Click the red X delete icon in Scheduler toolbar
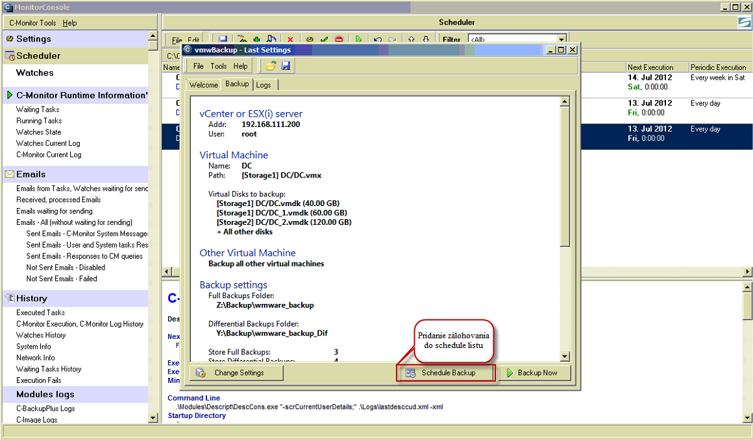This screenshot has height=440, width=753. click(290, 40)
